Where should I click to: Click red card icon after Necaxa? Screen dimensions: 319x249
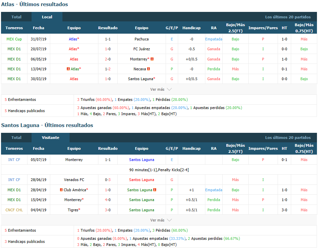[149, 69]
